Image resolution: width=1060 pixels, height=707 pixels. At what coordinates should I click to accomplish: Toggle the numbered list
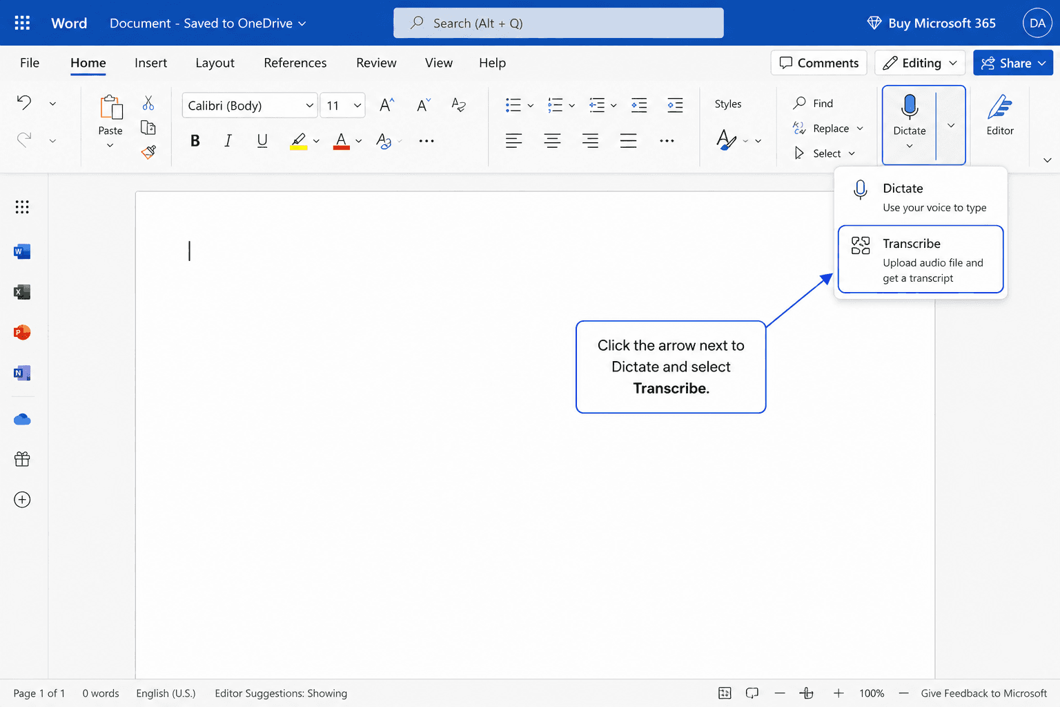click(555, 105)
